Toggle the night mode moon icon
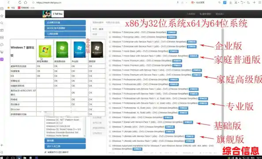The width and height of the screenshot is (262, 159). tap(248, 2)
